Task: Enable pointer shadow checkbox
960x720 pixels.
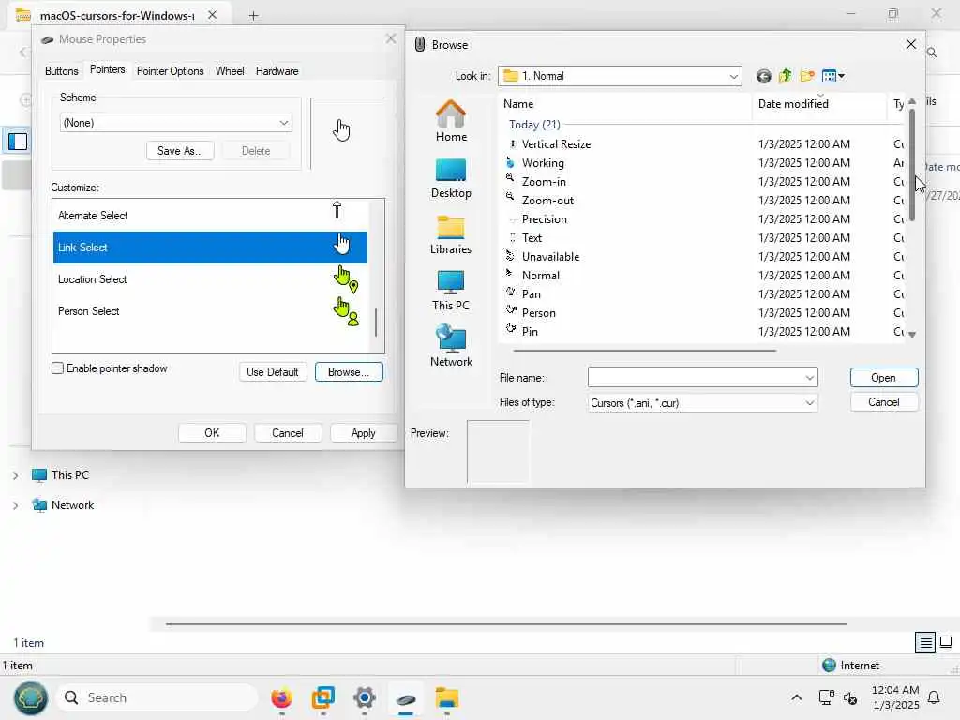Action: (57, 368)
